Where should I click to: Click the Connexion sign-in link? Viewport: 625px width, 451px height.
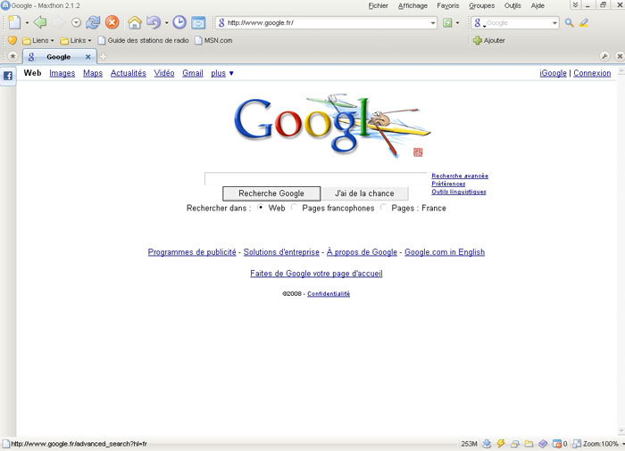pos(592,73)
